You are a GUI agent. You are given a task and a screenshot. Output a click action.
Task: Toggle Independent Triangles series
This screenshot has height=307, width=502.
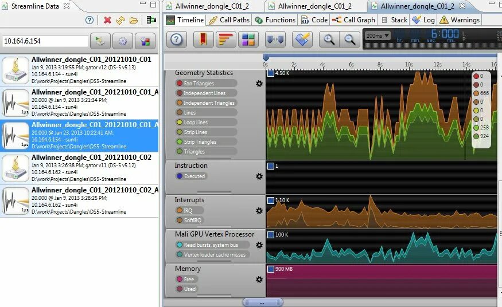(206, 103)
